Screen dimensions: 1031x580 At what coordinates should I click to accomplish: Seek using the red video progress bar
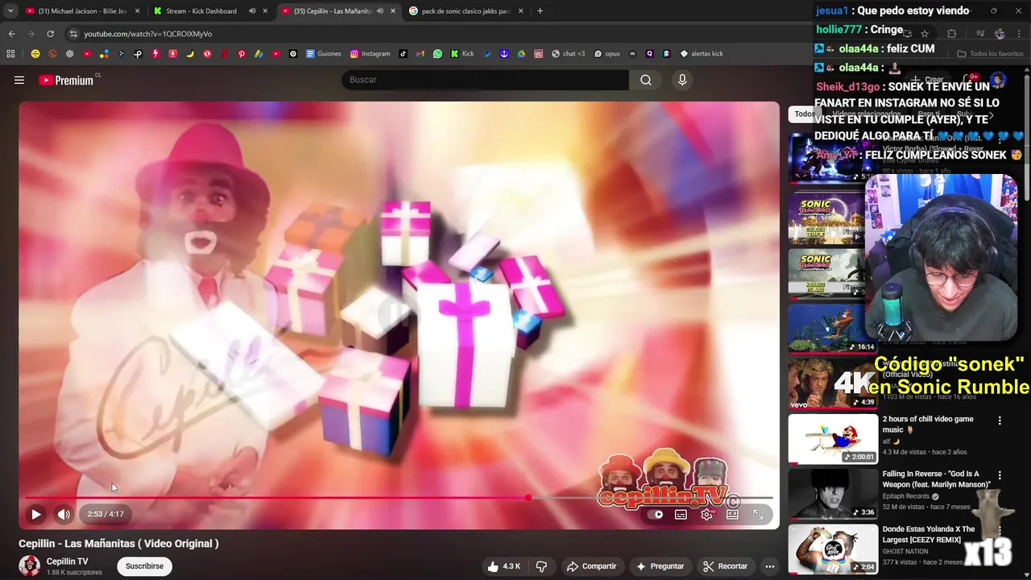coord(400,498)
